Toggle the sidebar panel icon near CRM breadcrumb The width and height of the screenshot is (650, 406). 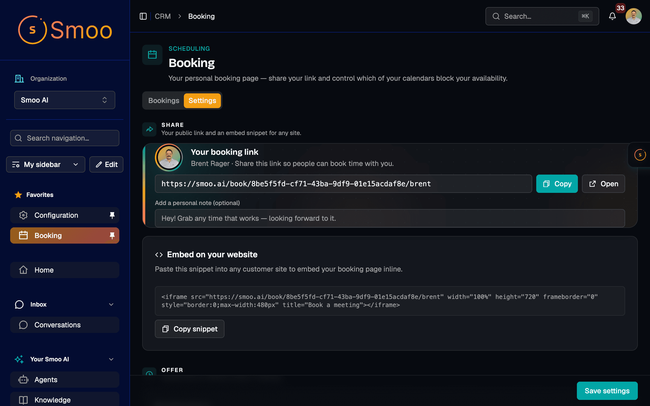pos(143,16)
